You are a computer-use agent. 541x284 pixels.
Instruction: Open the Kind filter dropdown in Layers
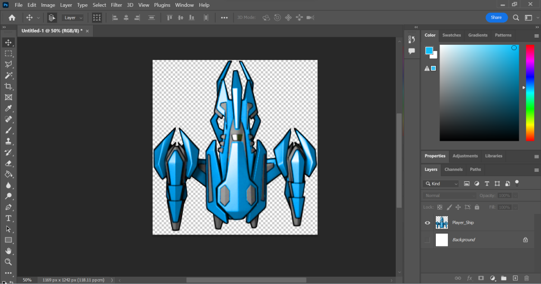(x=441, y=184)
